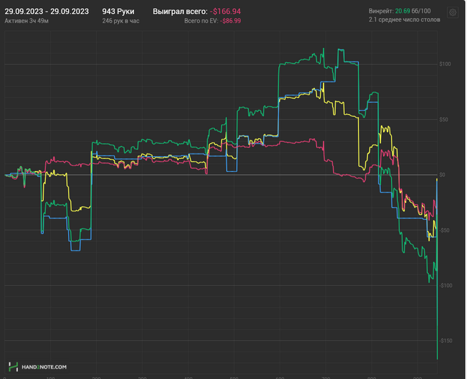The height and width of the screenshot is (379, 467).
Task: Click the $100 axis label
Action: 445,64
